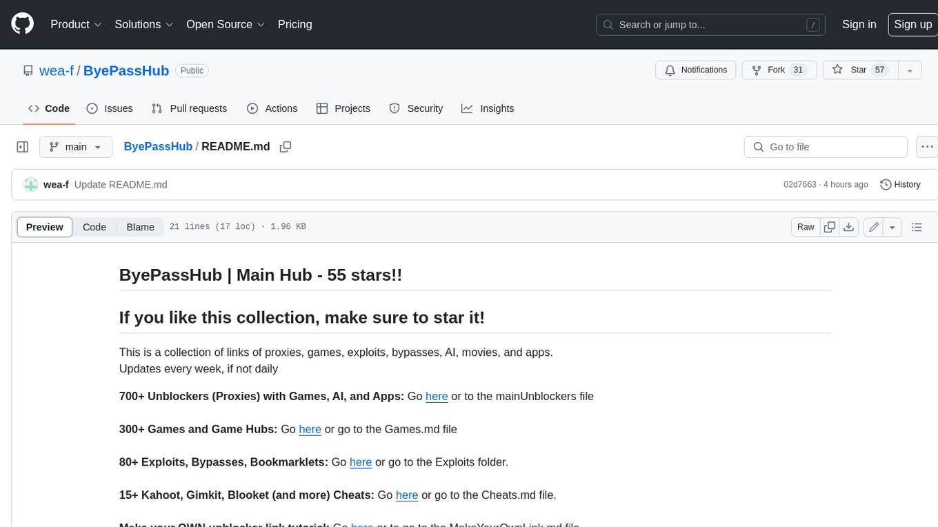This screenshot has height=527, width=938.
Task: View the file History
Action: (900, 185)
